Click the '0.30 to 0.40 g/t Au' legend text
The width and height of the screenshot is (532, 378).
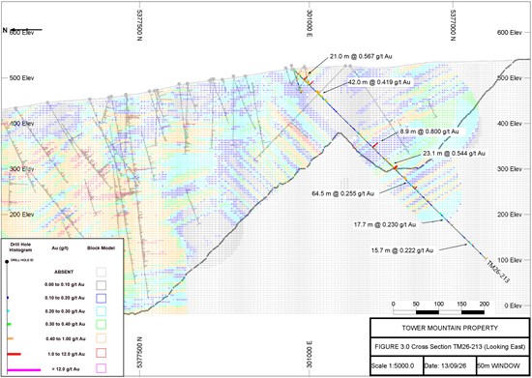click(65, 325)
